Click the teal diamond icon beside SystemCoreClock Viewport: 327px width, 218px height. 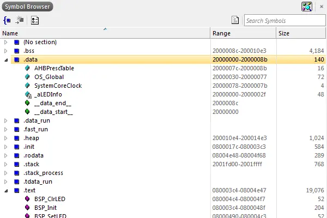tap(28, 86)
